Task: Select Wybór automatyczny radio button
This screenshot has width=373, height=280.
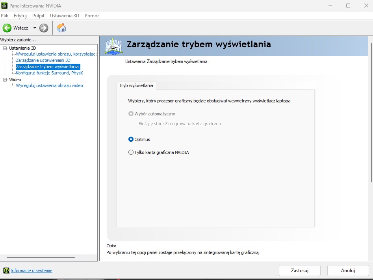Action: click(131, 114)
